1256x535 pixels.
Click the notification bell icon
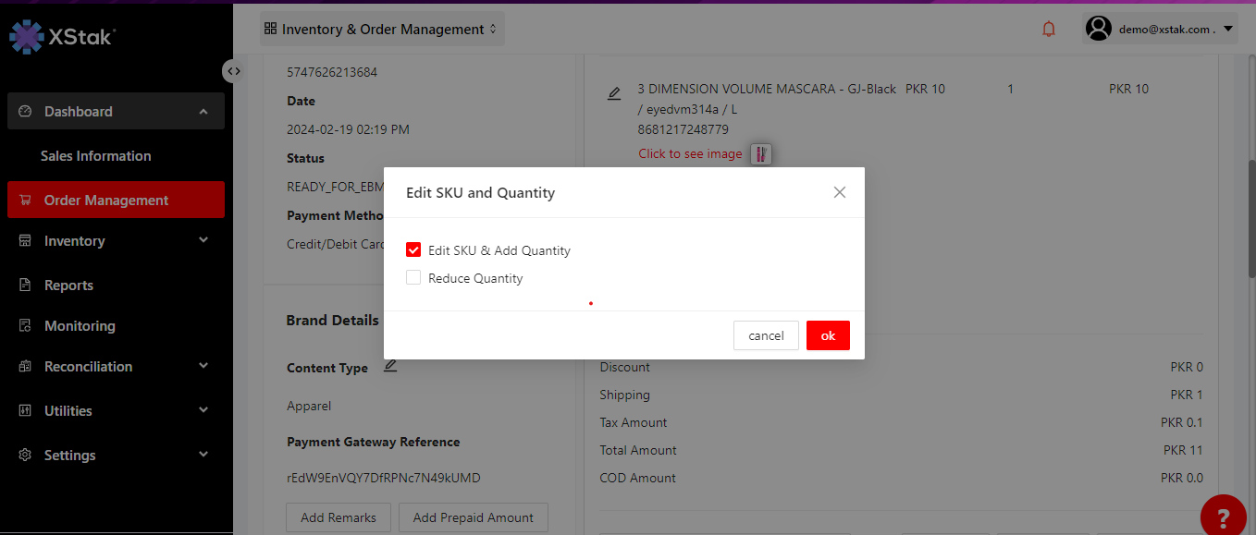(1049, 30)
